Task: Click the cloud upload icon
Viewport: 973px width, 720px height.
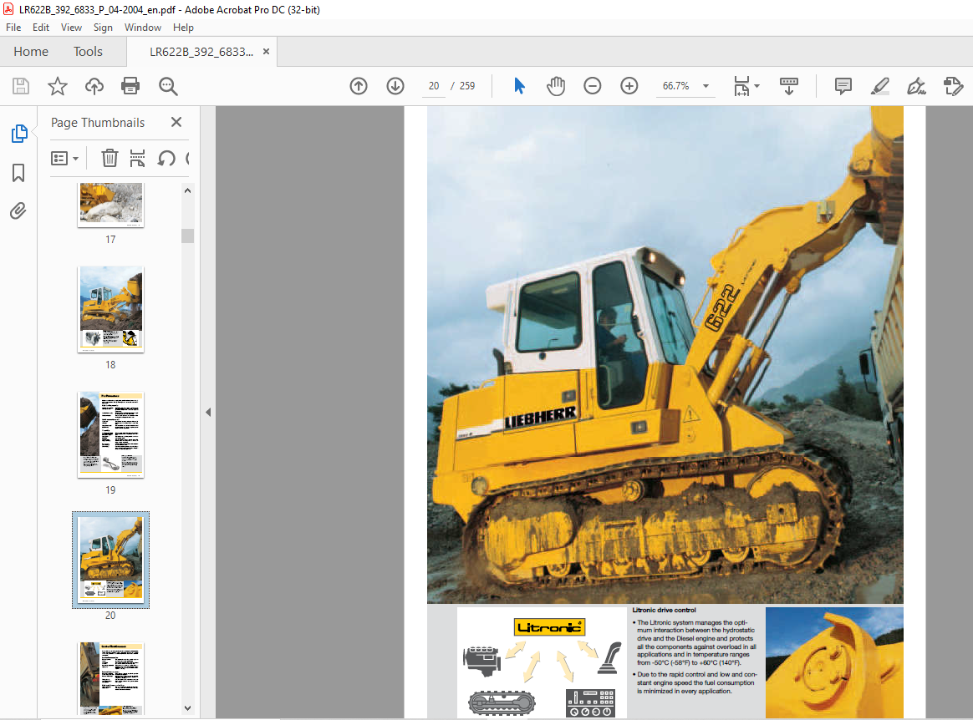Action: 94,85
